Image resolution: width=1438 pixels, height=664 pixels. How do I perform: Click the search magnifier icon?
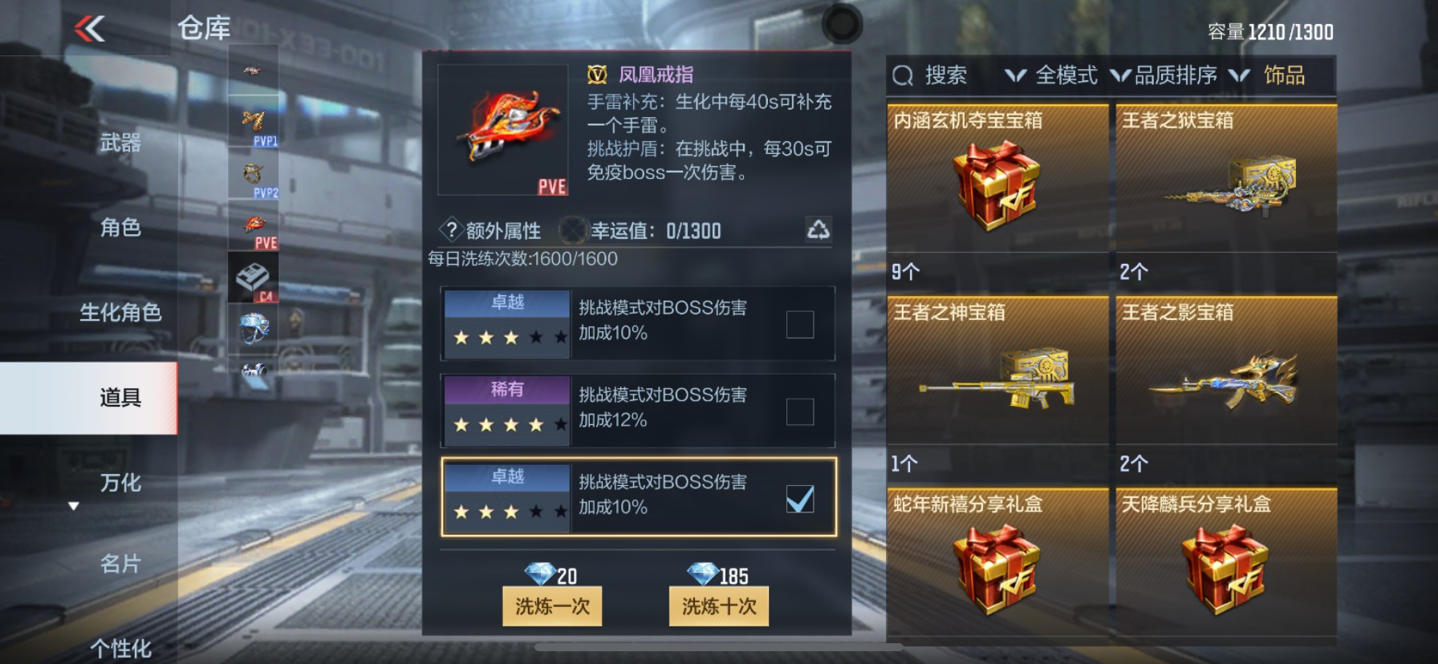click(x=903, y=76)
